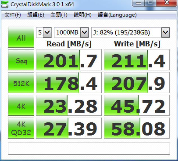Click the CrystalDiskMark title bar app icon
This screenshot has height=161, width=178.
point(5,4)
